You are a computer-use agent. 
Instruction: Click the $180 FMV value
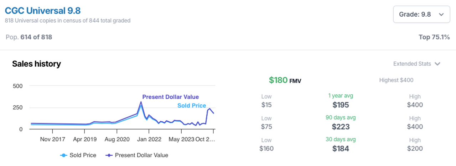pyautogui.click(x=285, y=80)
